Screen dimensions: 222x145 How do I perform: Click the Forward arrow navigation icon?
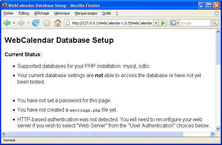[21, 23]
